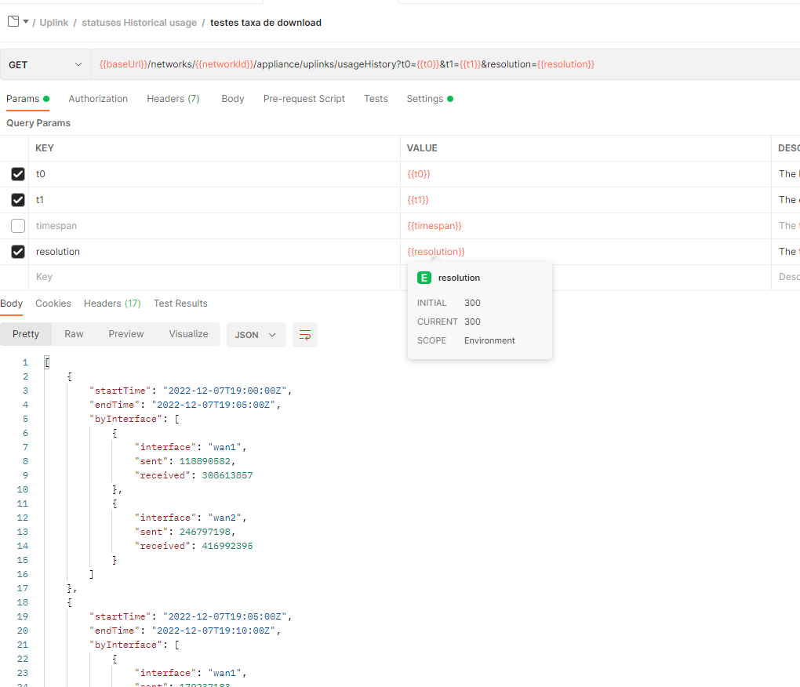Uncheck the resolution query parameter
The height and width of the screenshot is (687, 800).
[x=17, y=251]
